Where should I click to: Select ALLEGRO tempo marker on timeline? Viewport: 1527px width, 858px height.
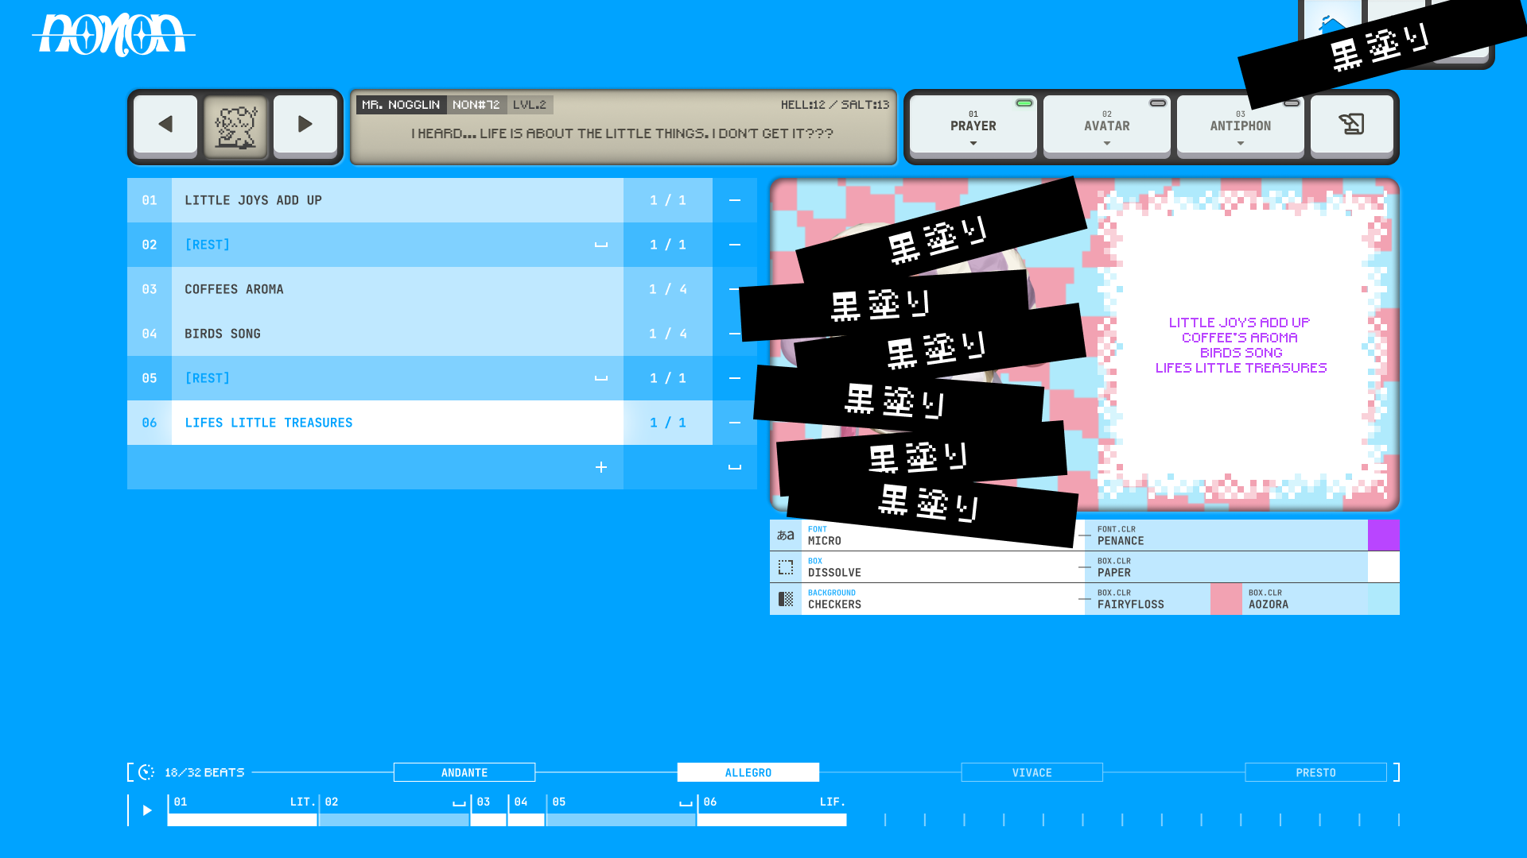coord(748,772)
